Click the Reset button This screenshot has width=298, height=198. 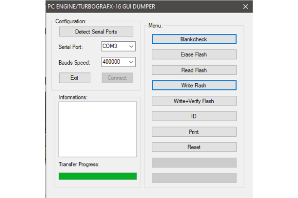point(194,147)
